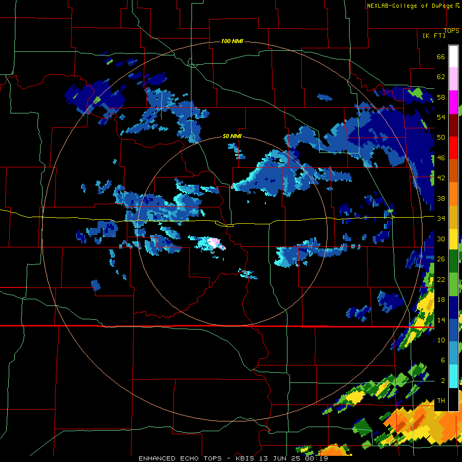Select the bright red legend swatch
The image size is (462, 462).
pos(453,148)
